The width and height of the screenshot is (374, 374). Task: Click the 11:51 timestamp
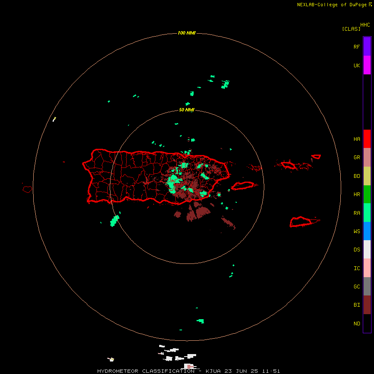271,371
